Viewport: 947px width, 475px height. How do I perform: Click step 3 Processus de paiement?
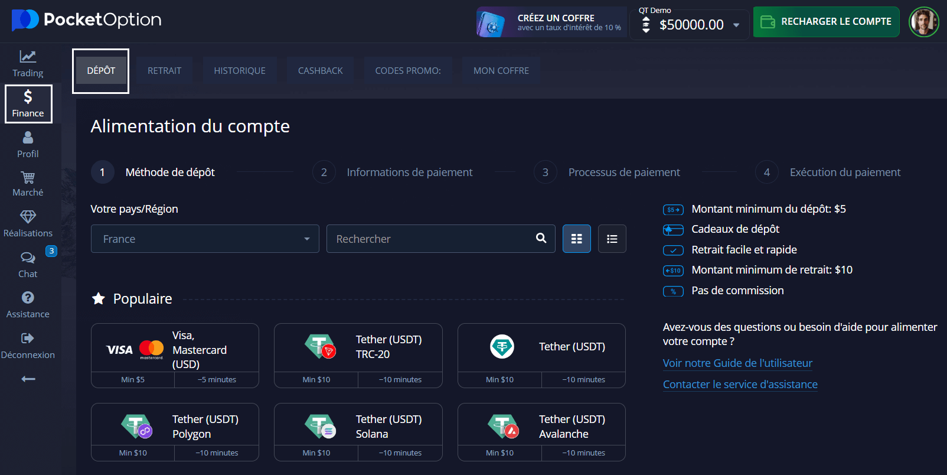click(607, 172)
